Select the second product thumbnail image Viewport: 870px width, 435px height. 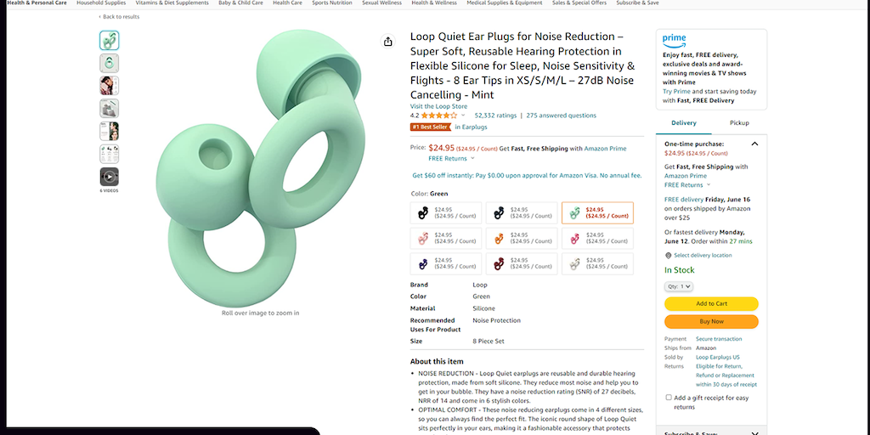click(x=110, y=63)
